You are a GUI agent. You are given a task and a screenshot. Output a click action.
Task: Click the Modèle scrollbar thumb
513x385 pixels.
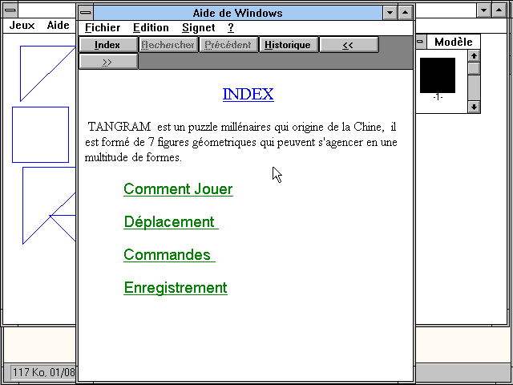point(474,69)
